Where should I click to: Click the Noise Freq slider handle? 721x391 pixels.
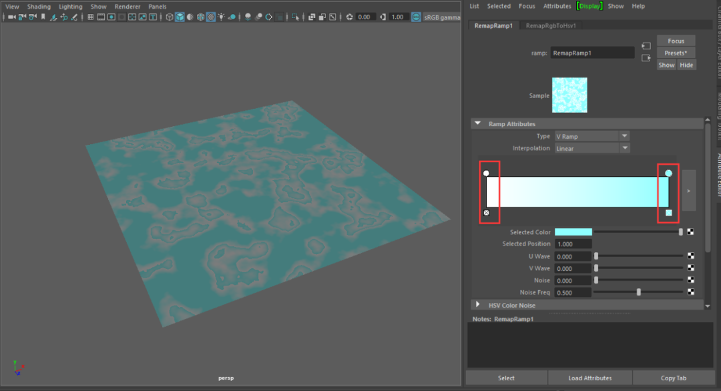pos(639,292)
